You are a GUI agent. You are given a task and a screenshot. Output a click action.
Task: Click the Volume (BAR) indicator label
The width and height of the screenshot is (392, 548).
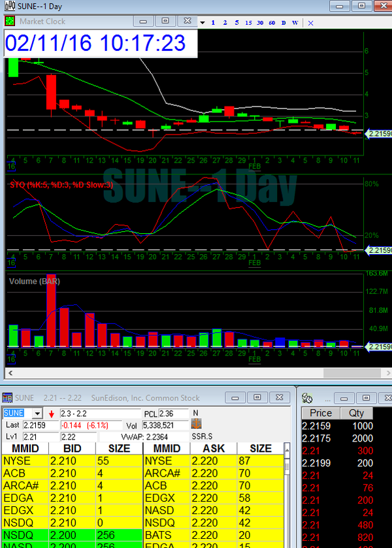pos(35,282)
